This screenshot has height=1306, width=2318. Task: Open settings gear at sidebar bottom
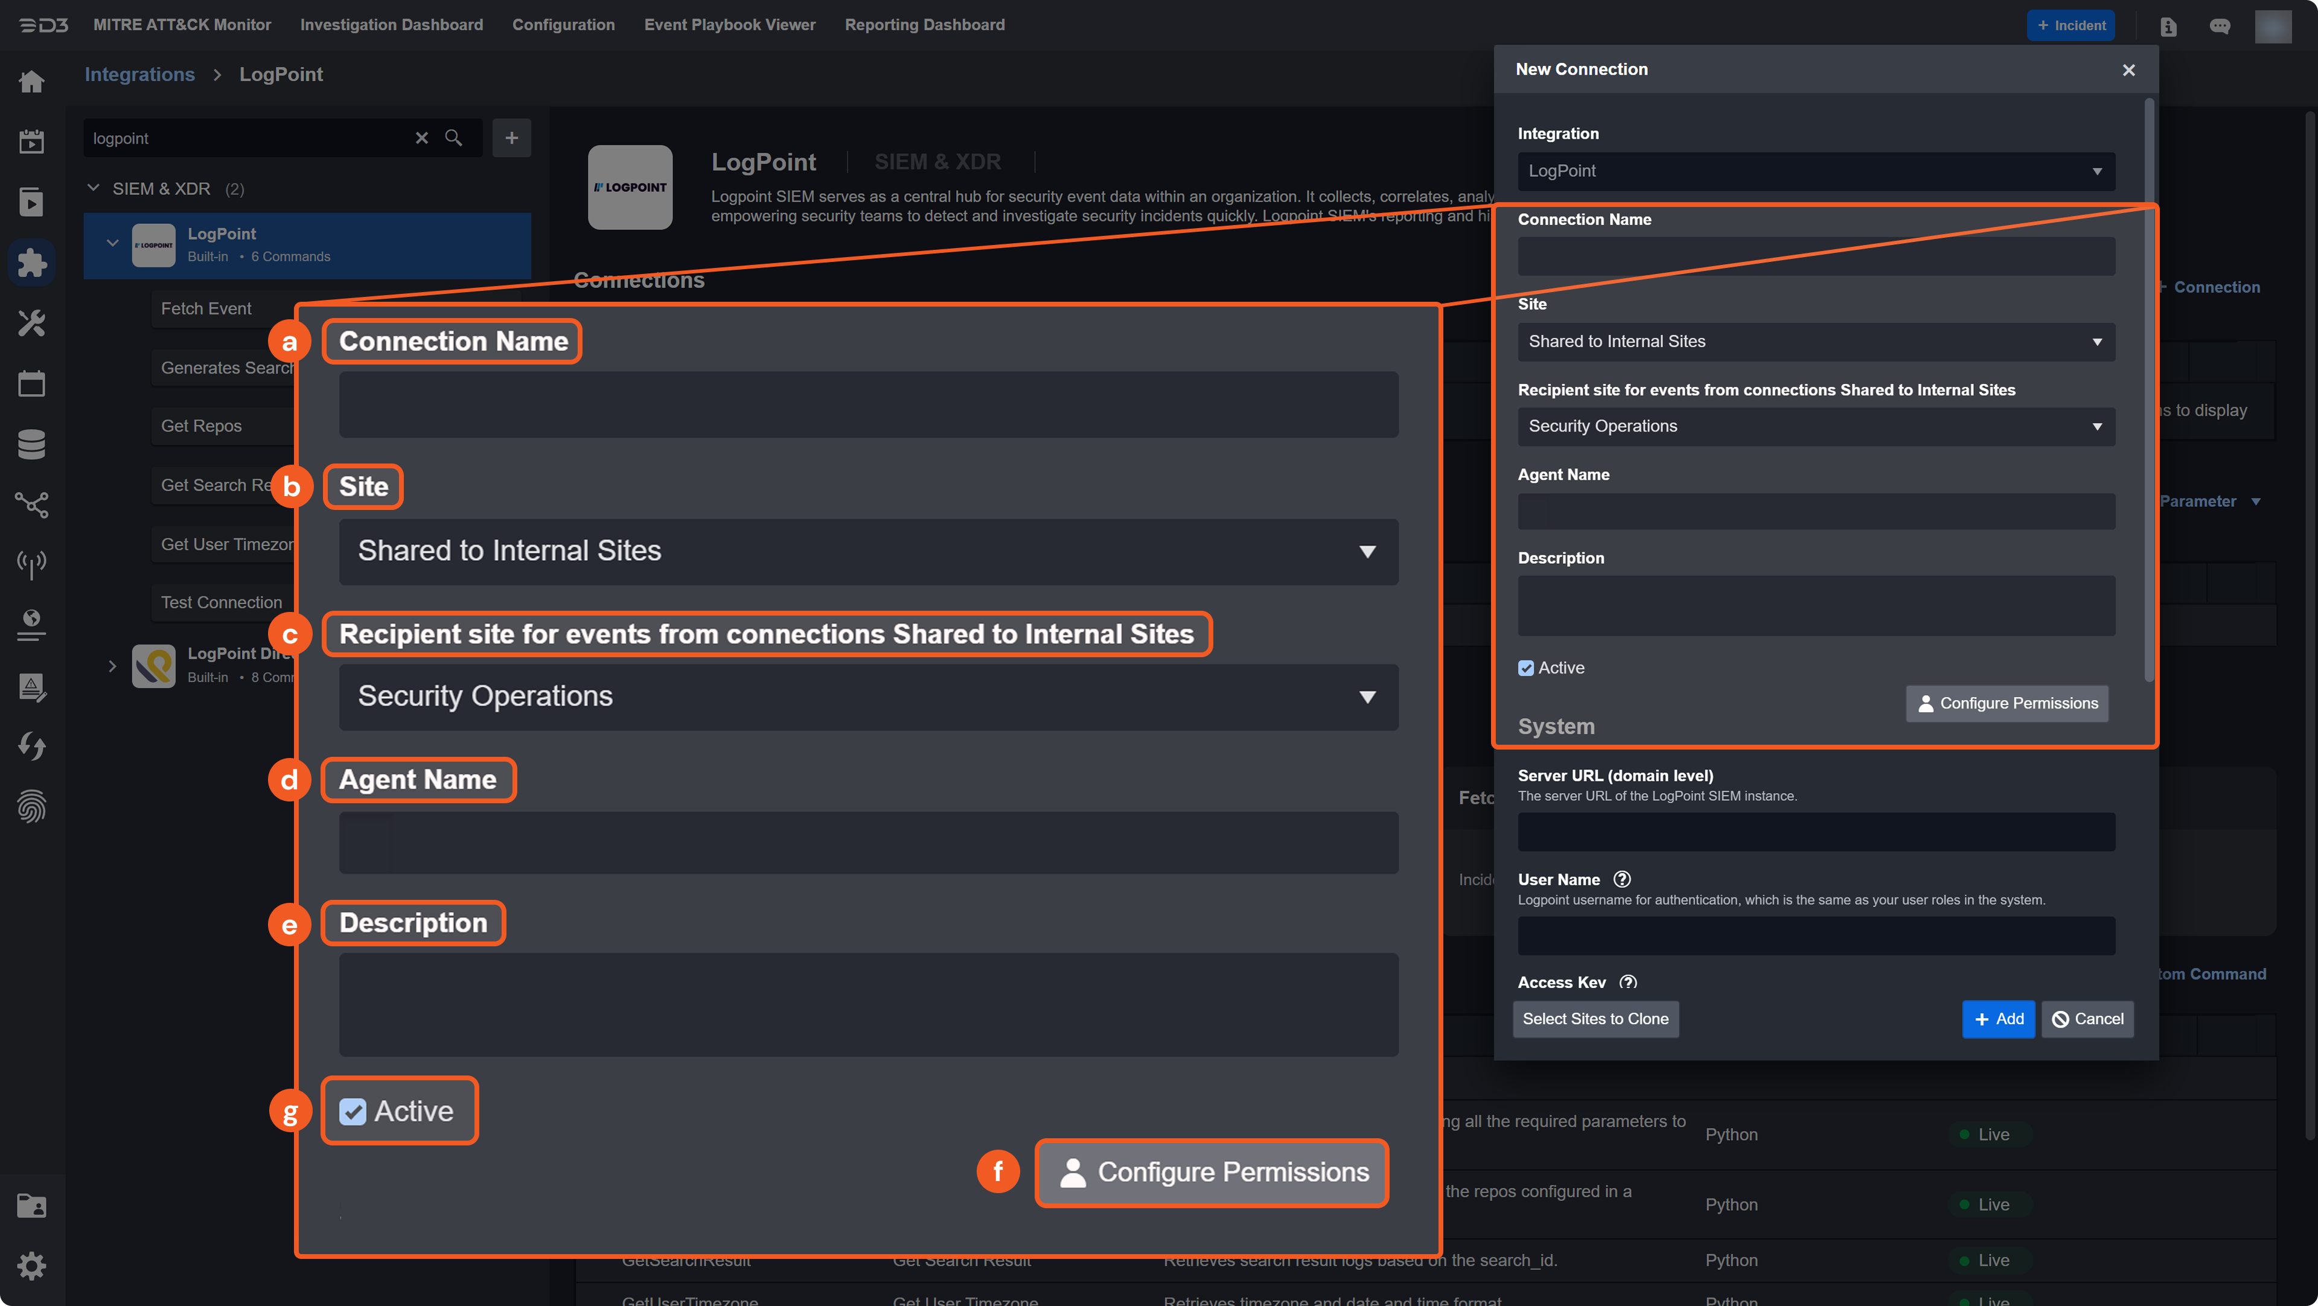(x=31, y=1266)
